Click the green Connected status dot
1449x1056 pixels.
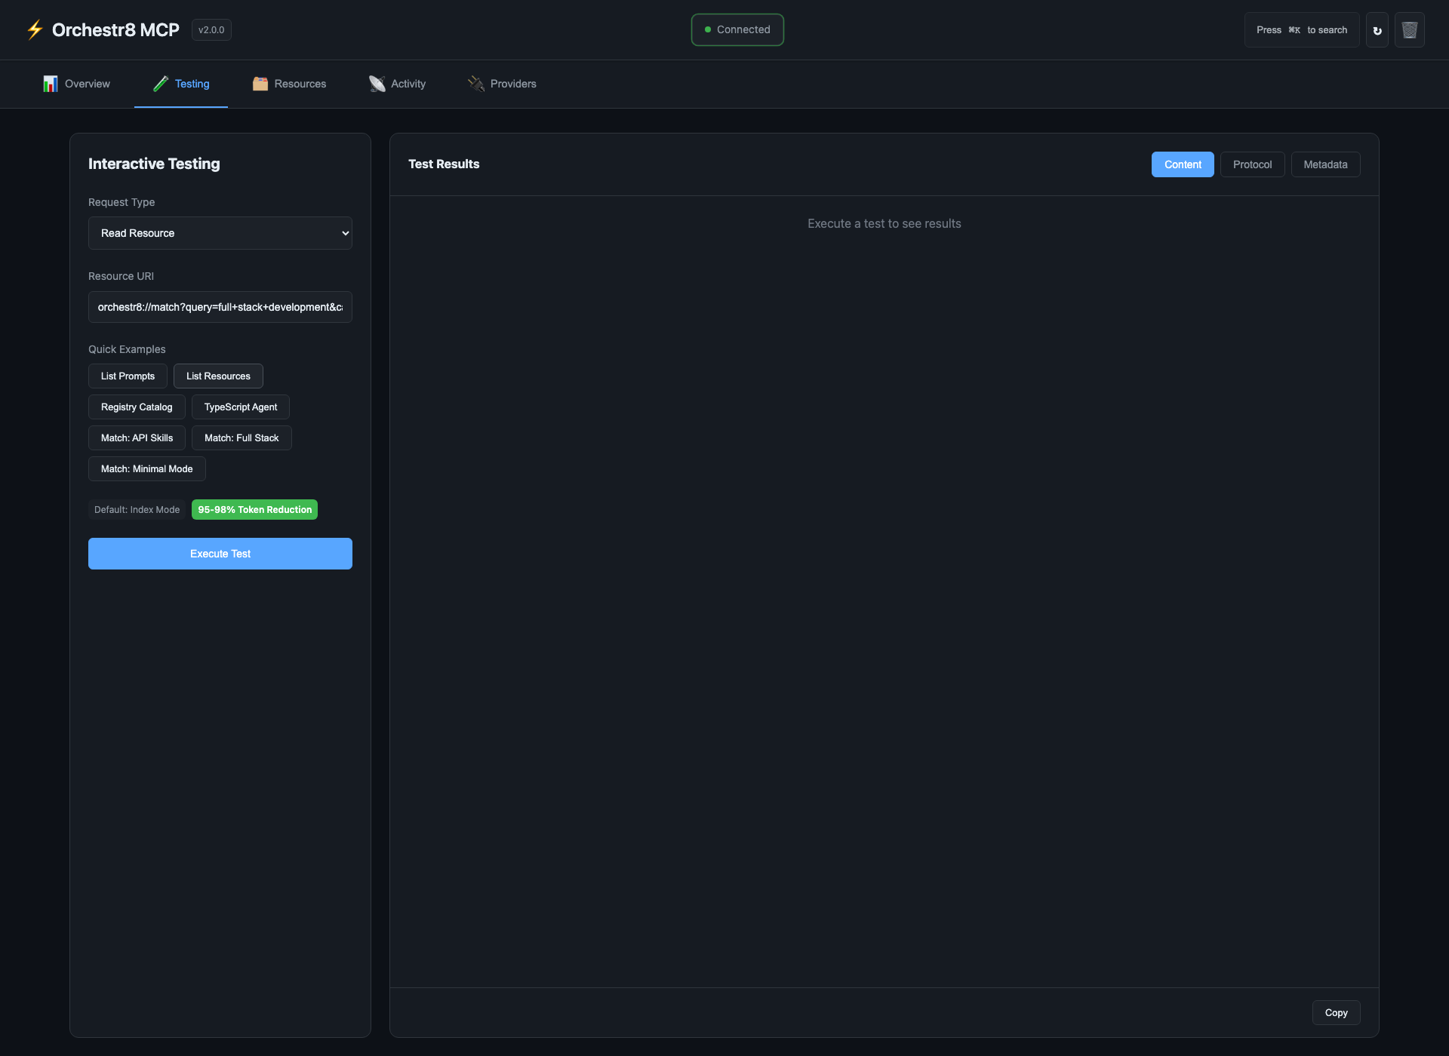coord(708,30)
